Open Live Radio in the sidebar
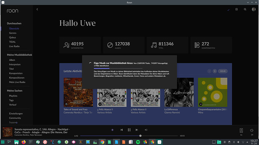The height and width of the screenshot is (145, 259). [x=14, y=46]
